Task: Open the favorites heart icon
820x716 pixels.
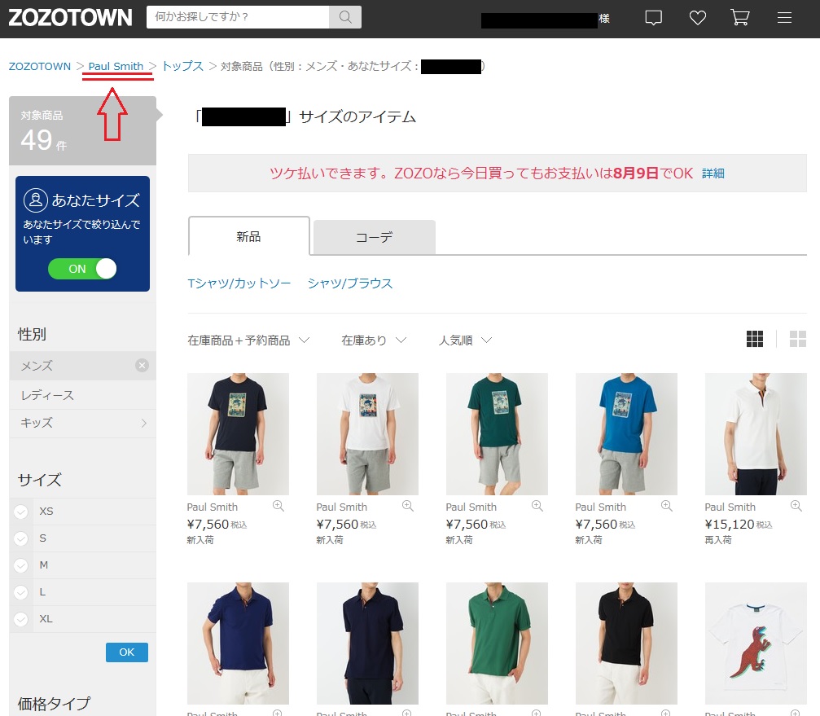Action: tap(697, 18)
